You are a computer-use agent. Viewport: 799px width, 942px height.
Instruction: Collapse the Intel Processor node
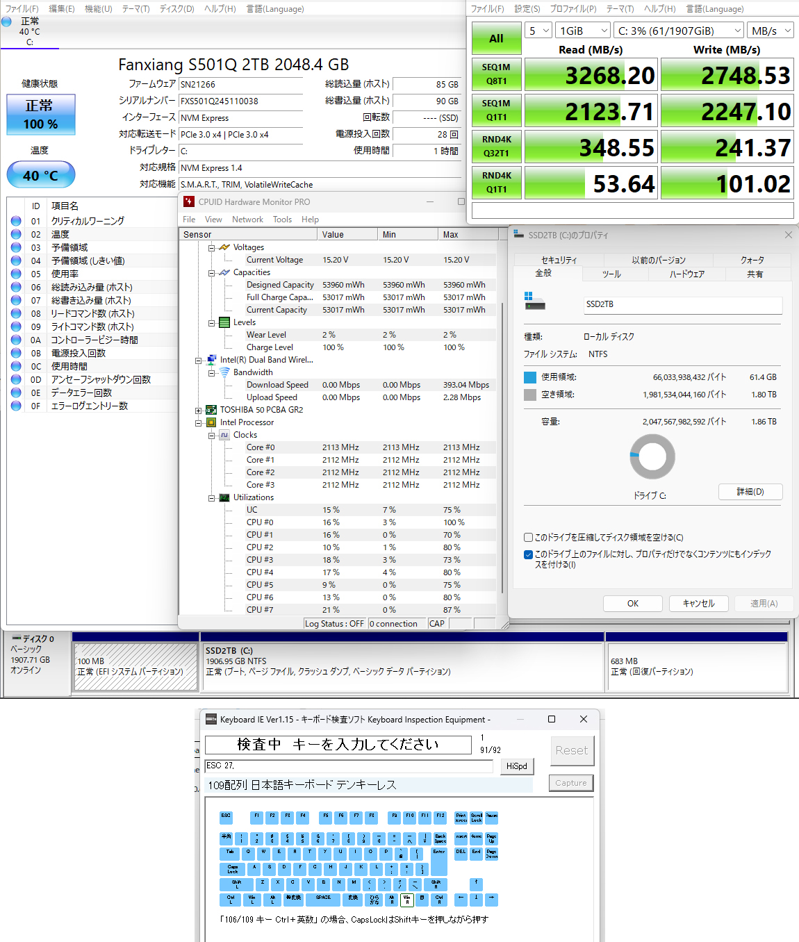(198, 422)
